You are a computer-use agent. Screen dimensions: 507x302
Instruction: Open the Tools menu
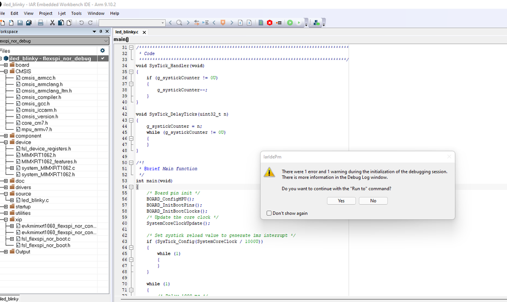76,13
